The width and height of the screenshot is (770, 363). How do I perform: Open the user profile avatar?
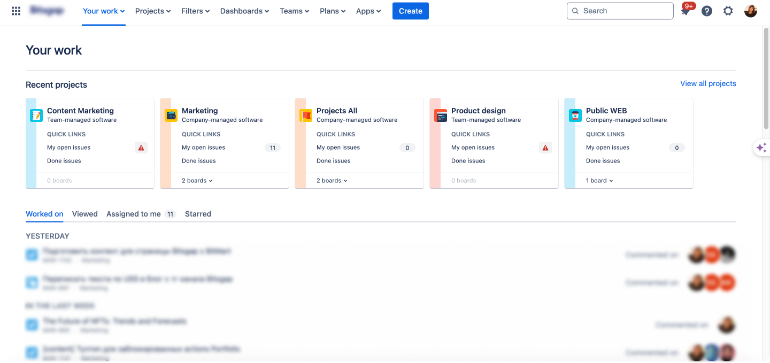(751, 11)
